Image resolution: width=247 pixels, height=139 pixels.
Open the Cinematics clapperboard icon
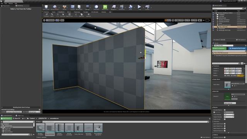pos(122,7)
